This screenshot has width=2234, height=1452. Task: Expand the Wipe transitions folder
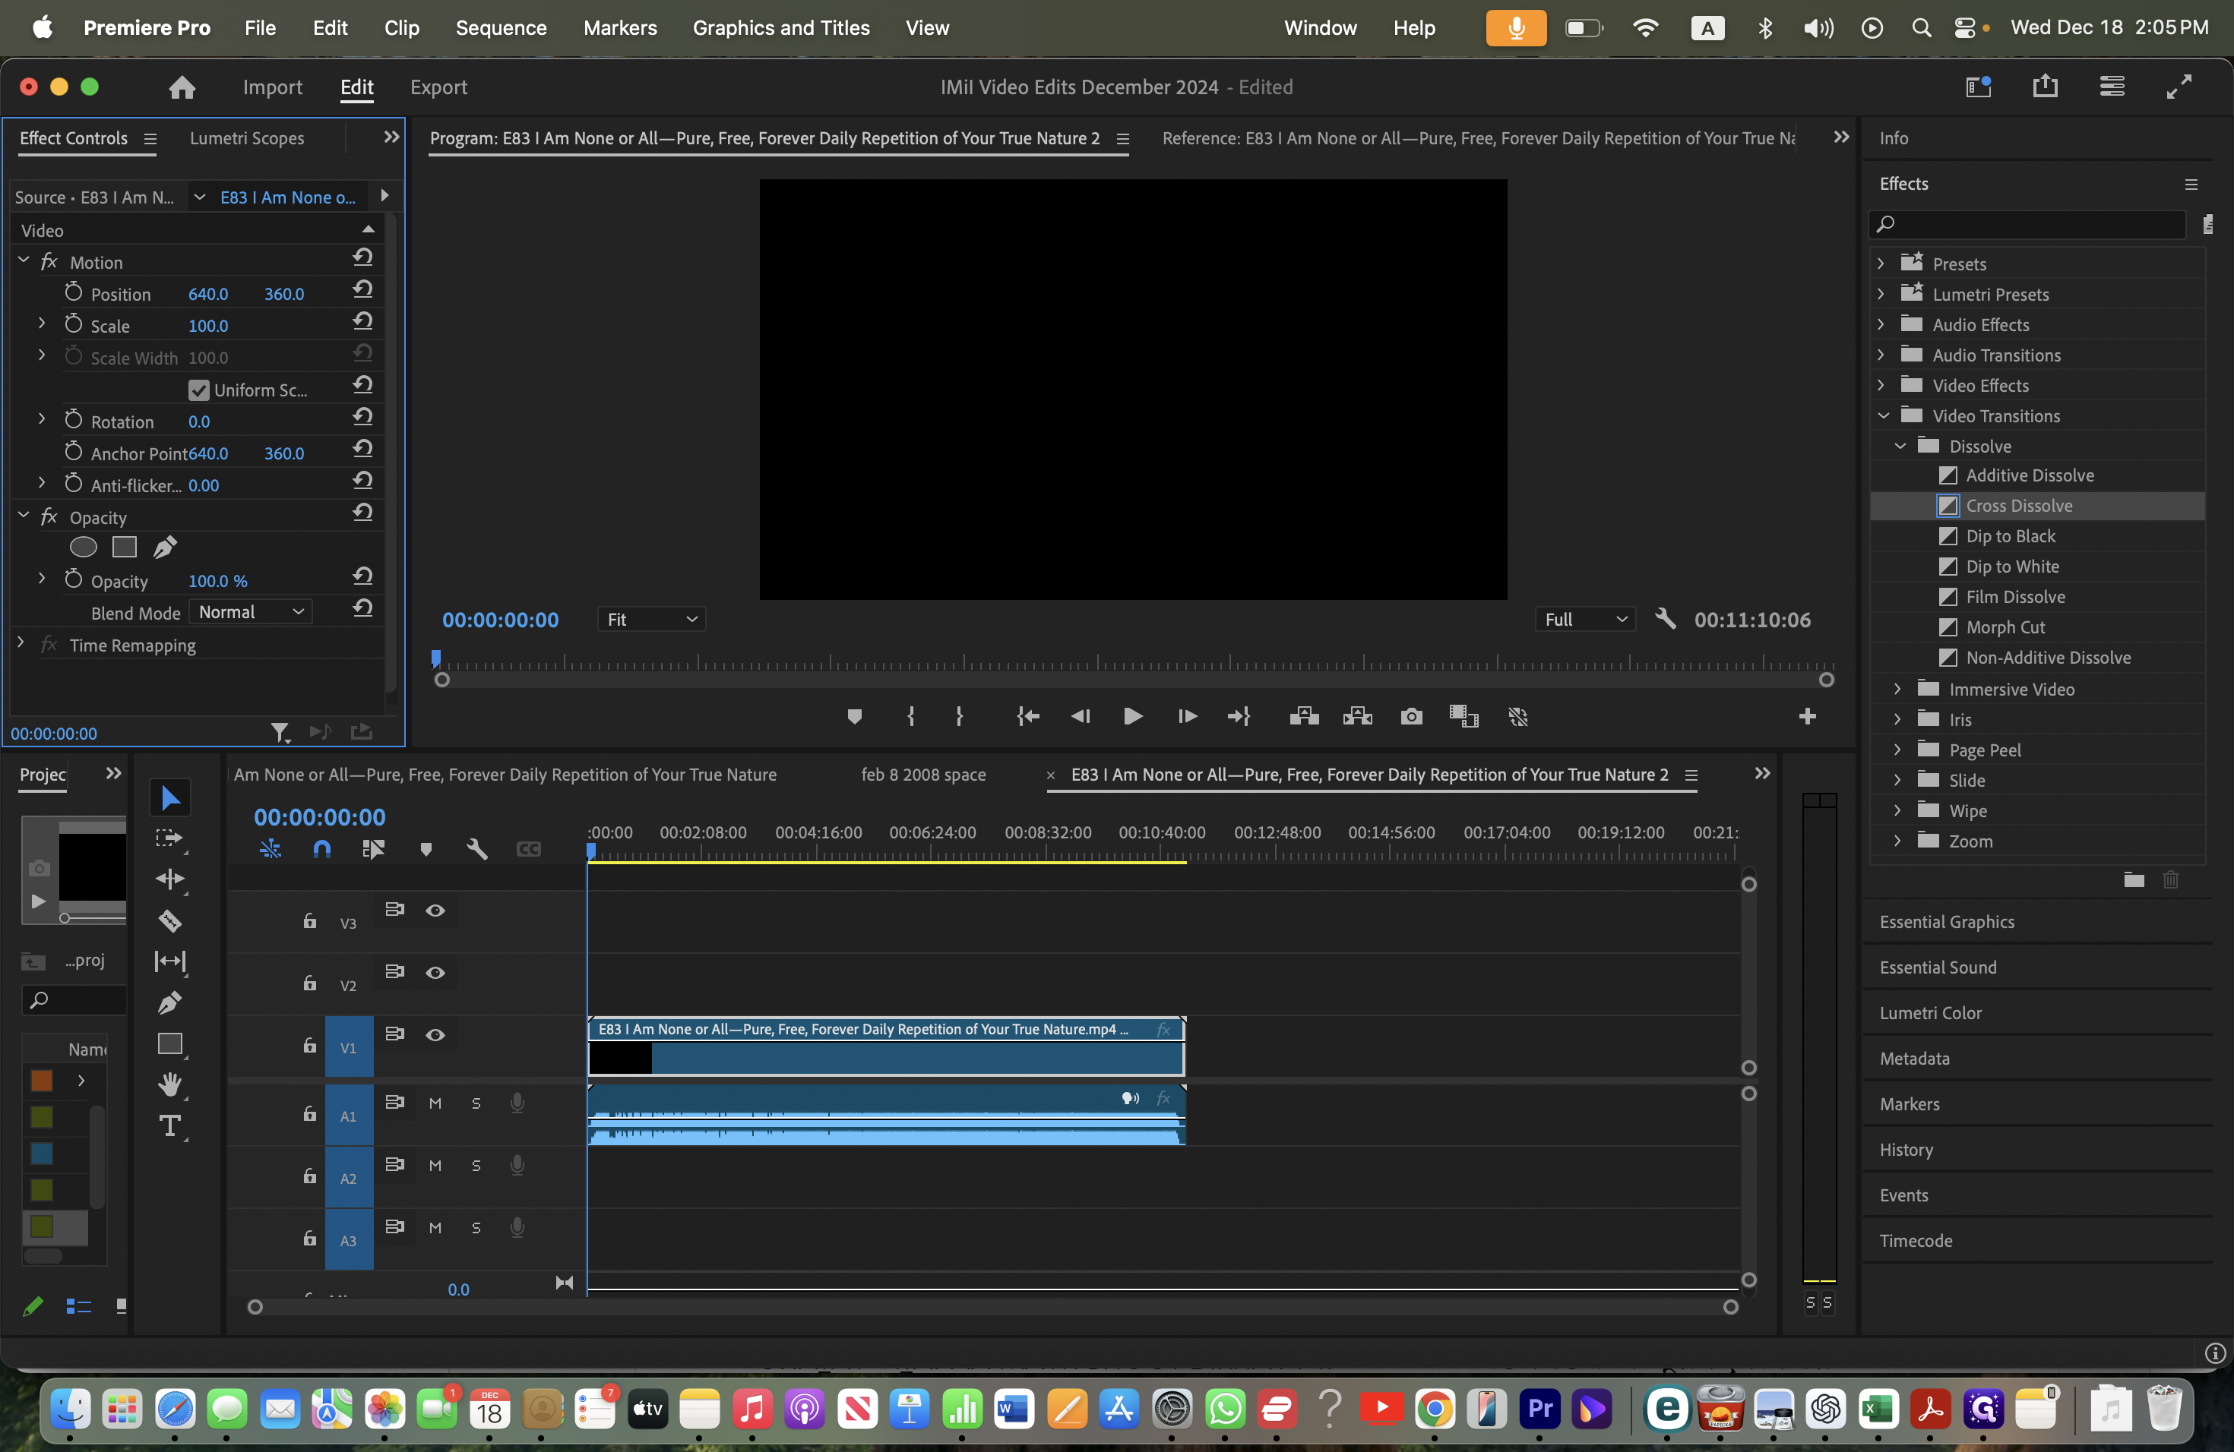(x=1897, y=810)
